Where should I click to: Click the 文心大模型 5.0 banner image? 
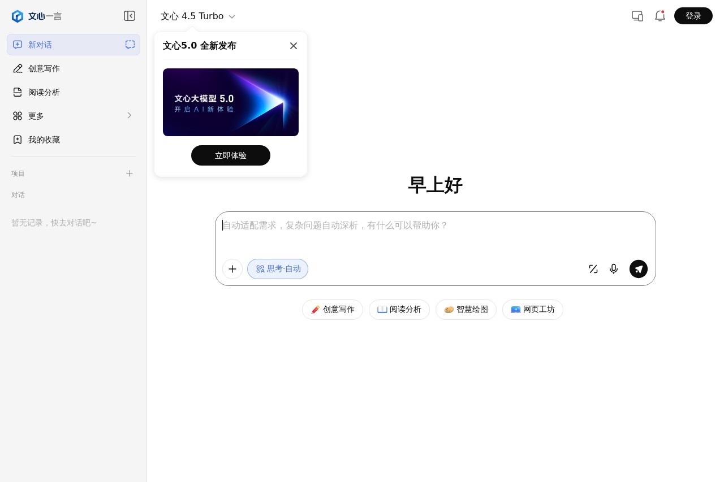click(x=231, y=102)
